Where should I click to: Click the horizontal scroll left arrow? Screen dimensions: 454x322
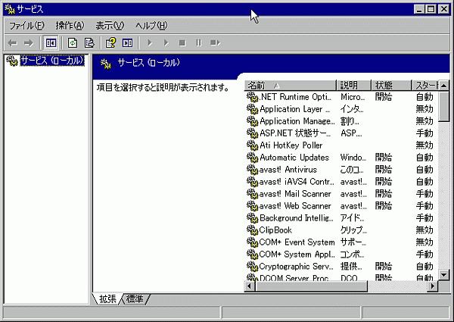(249, 286)
